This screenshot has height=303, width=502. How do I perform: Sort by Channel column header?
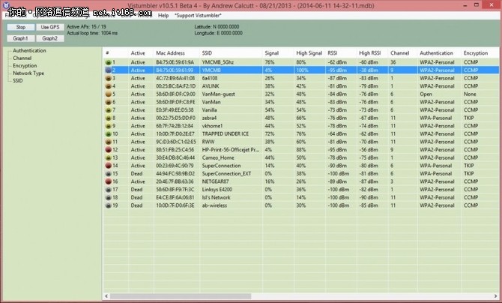point(403,53)
